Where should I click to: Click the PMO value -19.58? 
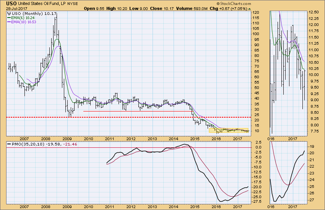click(54, 144)
